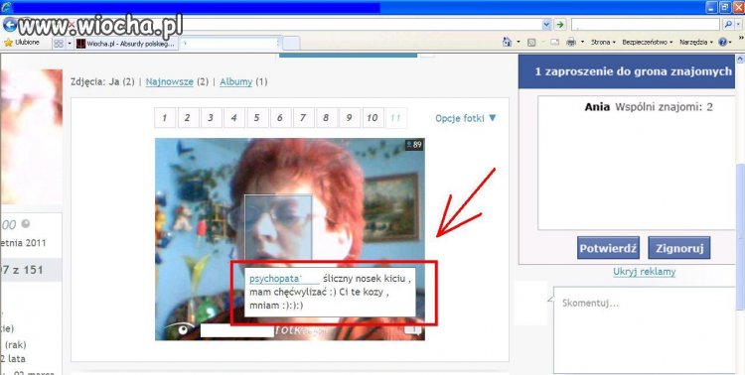
Task: Click Ania's name in the invitation
Action: click(x=597, y=107)
